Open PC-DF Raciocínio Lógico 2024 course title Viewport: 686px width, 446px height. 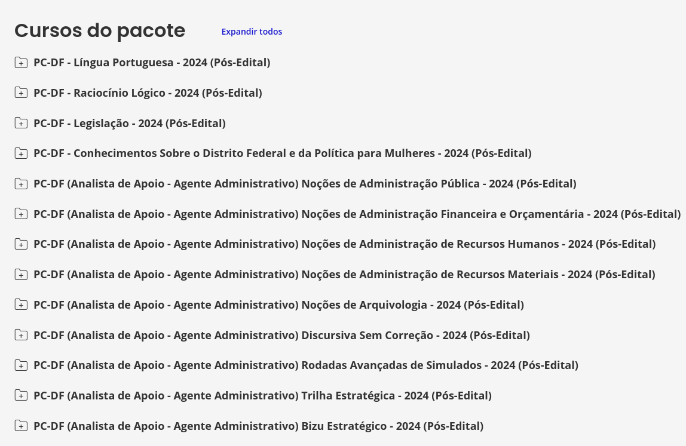[x=148, y=93]
